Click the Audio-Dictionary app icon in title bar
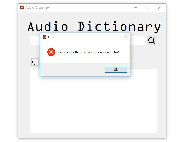 22,7
